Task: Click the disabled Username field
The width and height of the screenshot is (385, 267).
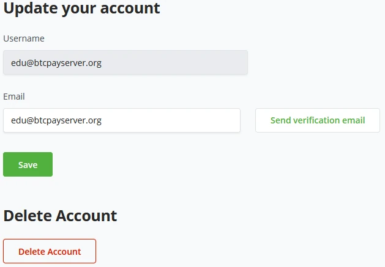Action: [x=125, y=62]
